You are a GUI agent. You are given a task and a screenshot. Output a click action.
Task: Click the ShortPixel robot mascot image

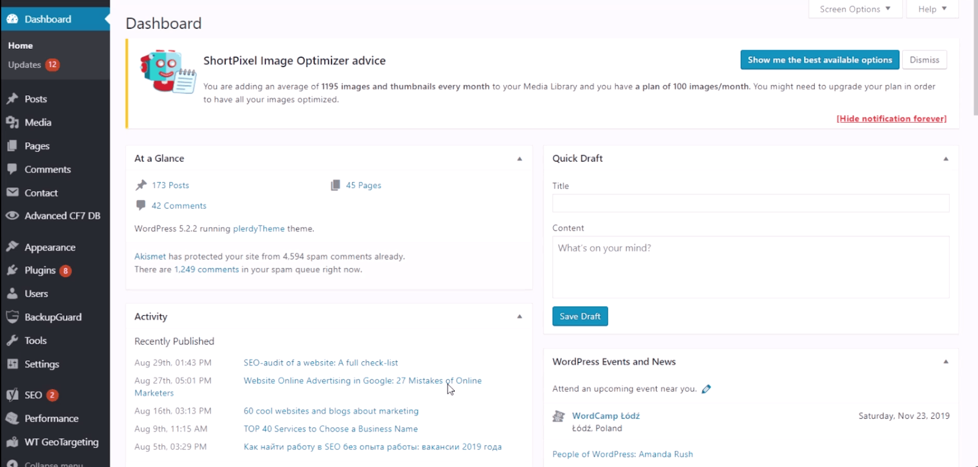167,71
